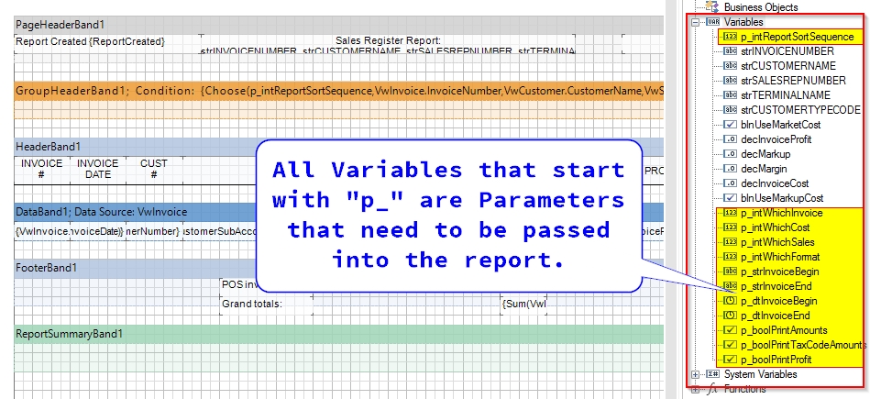The width and height of the screenshot is (870, 399).
Task: Select the FooterBand1 band header
Action: pos(338,268)
